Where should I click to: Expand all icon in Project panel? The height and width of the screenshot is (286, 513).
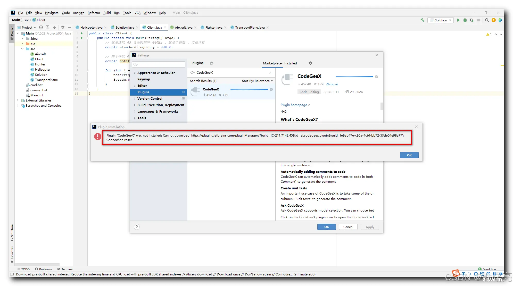tap(48, 27)
